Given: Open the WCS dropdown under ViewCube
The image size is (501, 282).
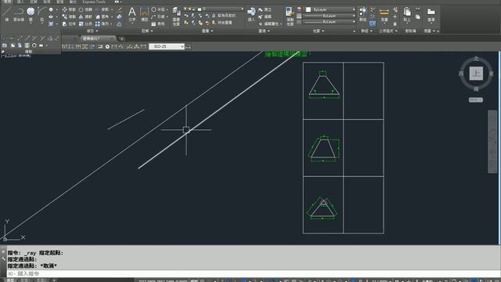Looking at the screenshot, I should point(476,99).
